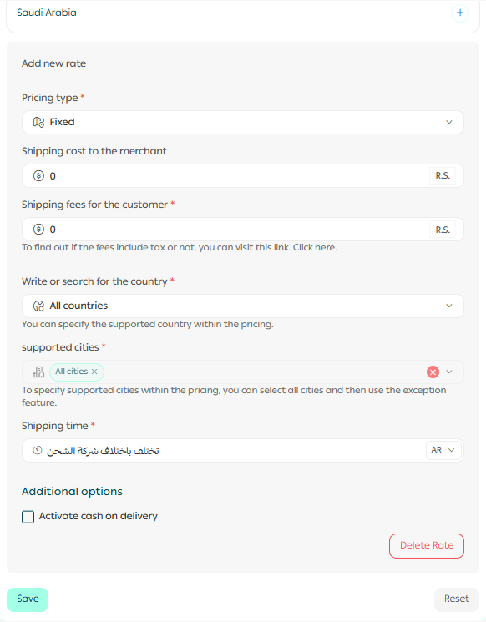The image size is (486, 622).
Task: Expand the All countries dropdown
Action: [x=243, y=306]
